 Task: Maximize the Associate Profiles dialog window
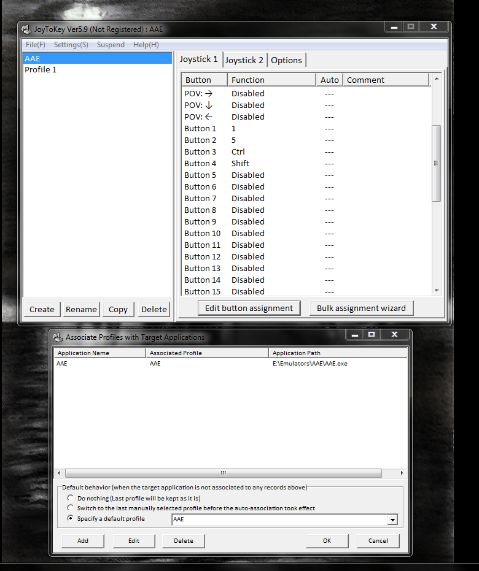372,334
